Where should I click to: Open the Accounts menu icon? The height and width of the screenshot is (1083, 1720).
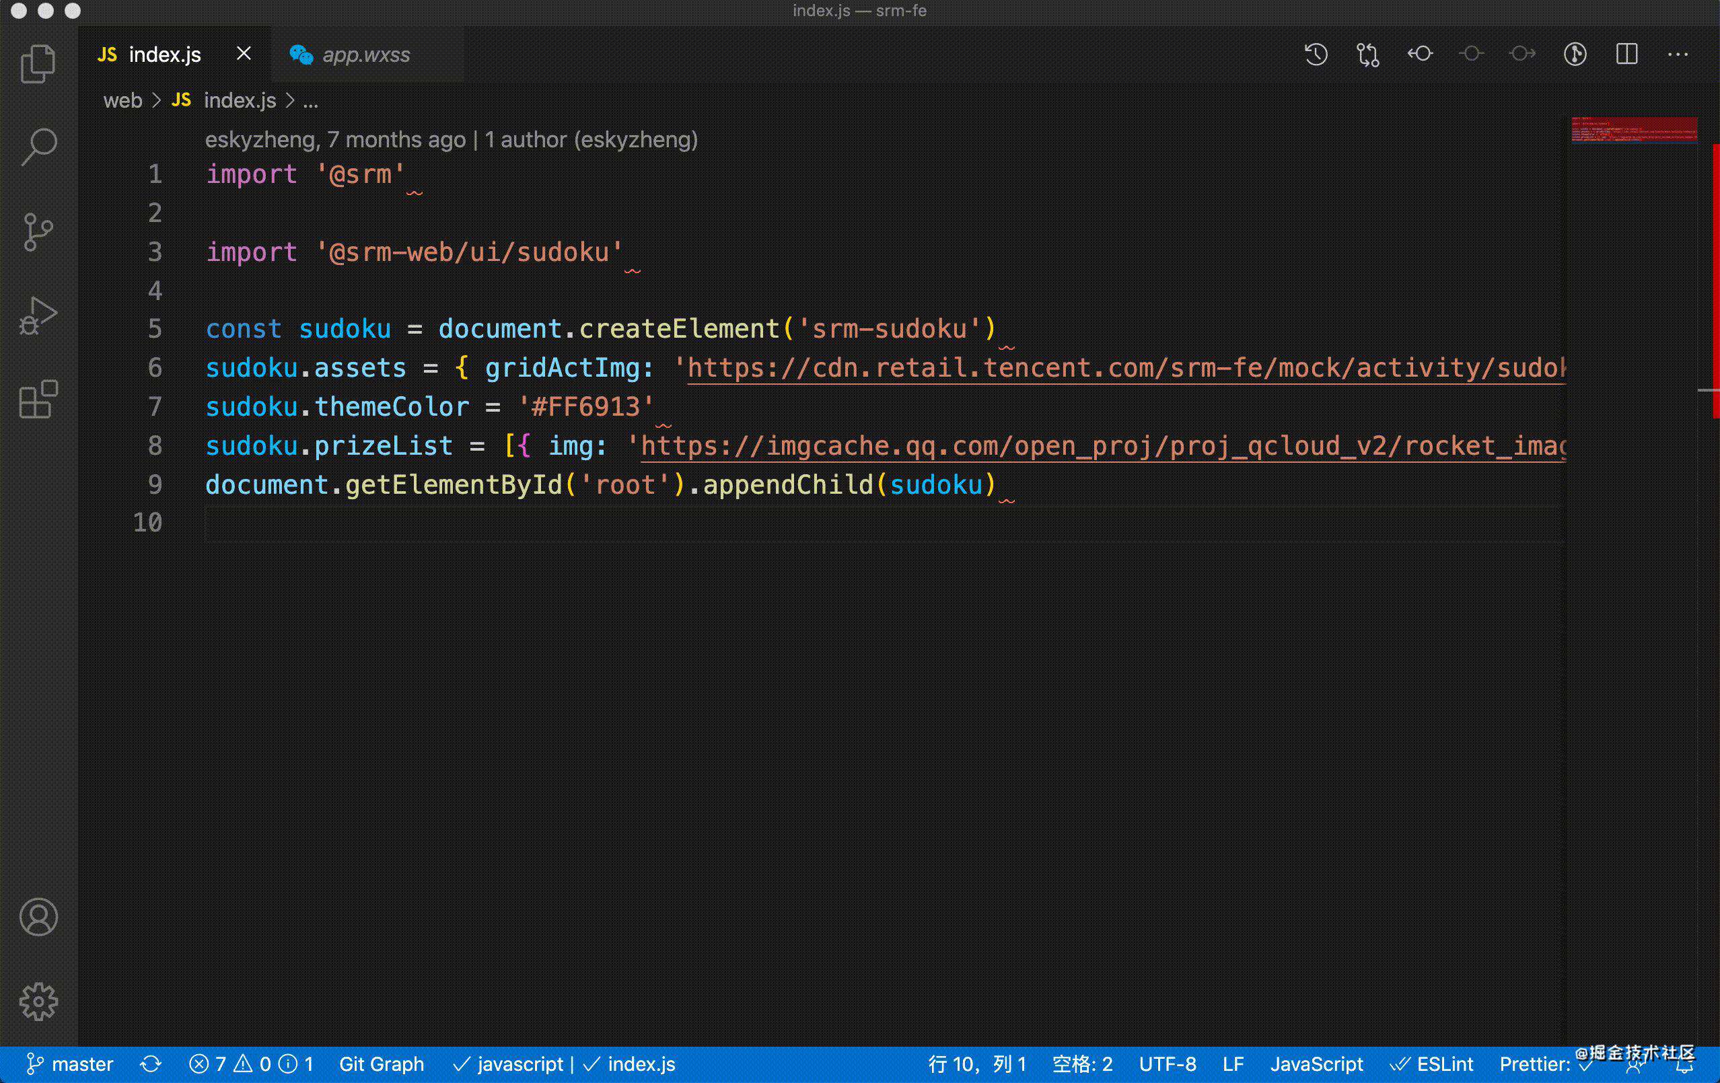tap(38, 918)
